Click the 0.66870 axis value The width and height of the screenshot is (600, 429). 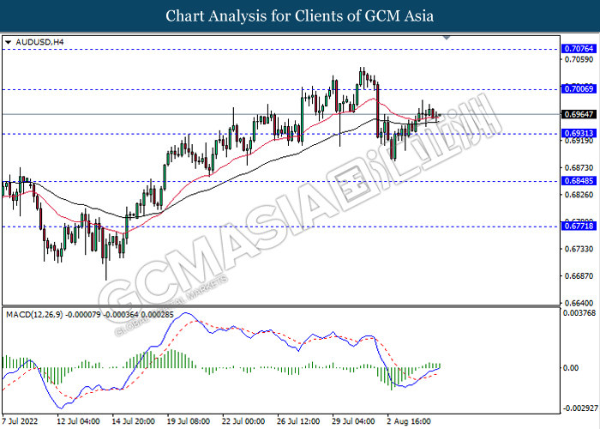(x=579, y=275)
